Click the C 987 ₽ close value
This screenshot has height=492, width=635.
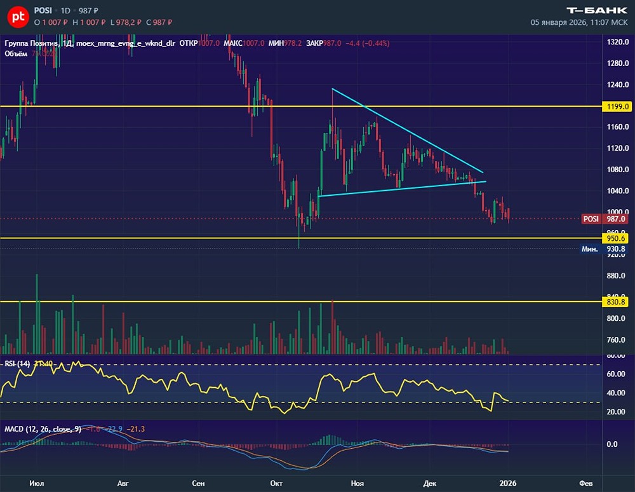(159, 22)
